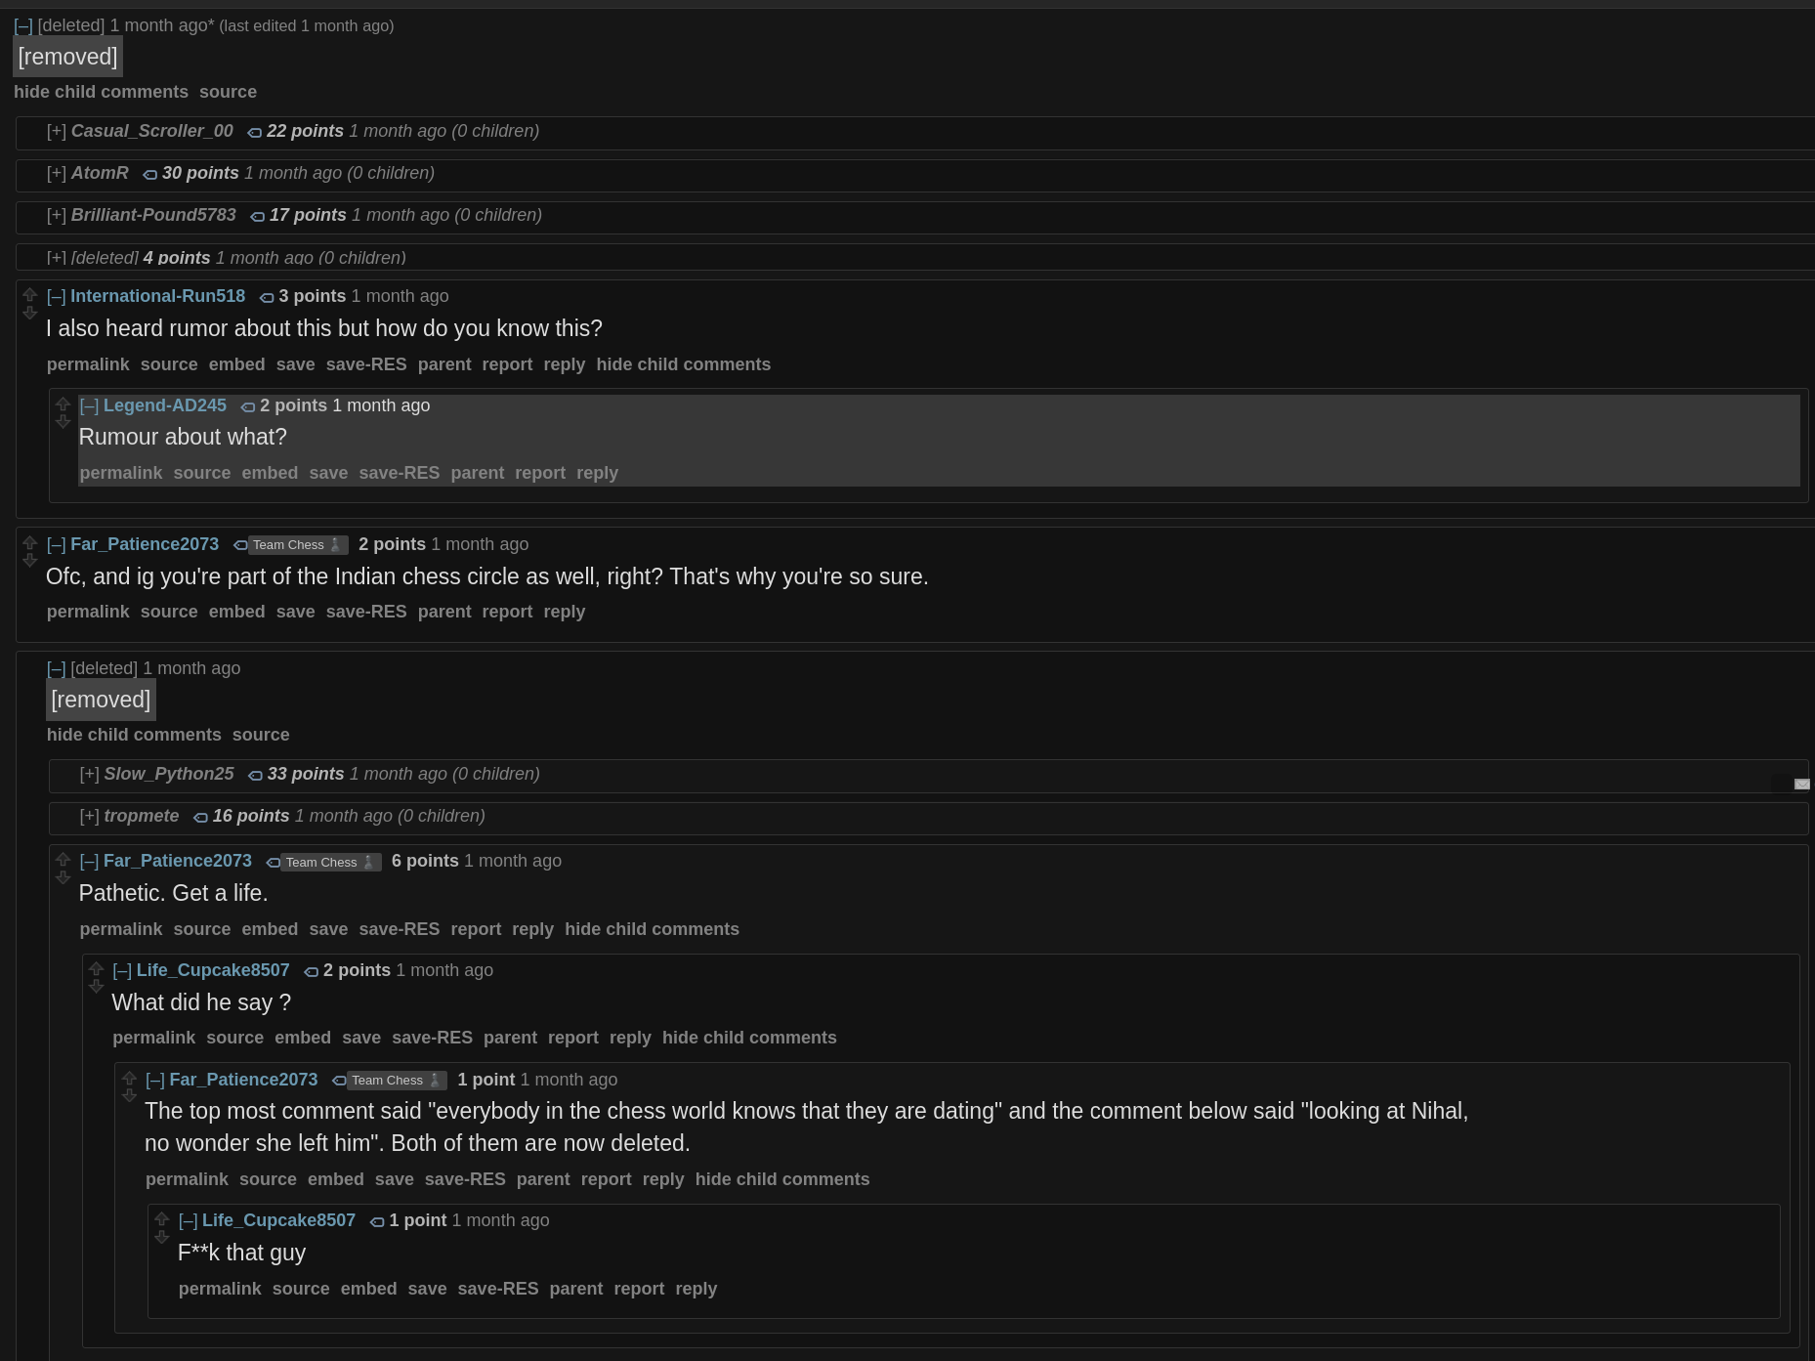
Task: Expand Slow_Python25's collapsed comment
Action: point(90,774)
